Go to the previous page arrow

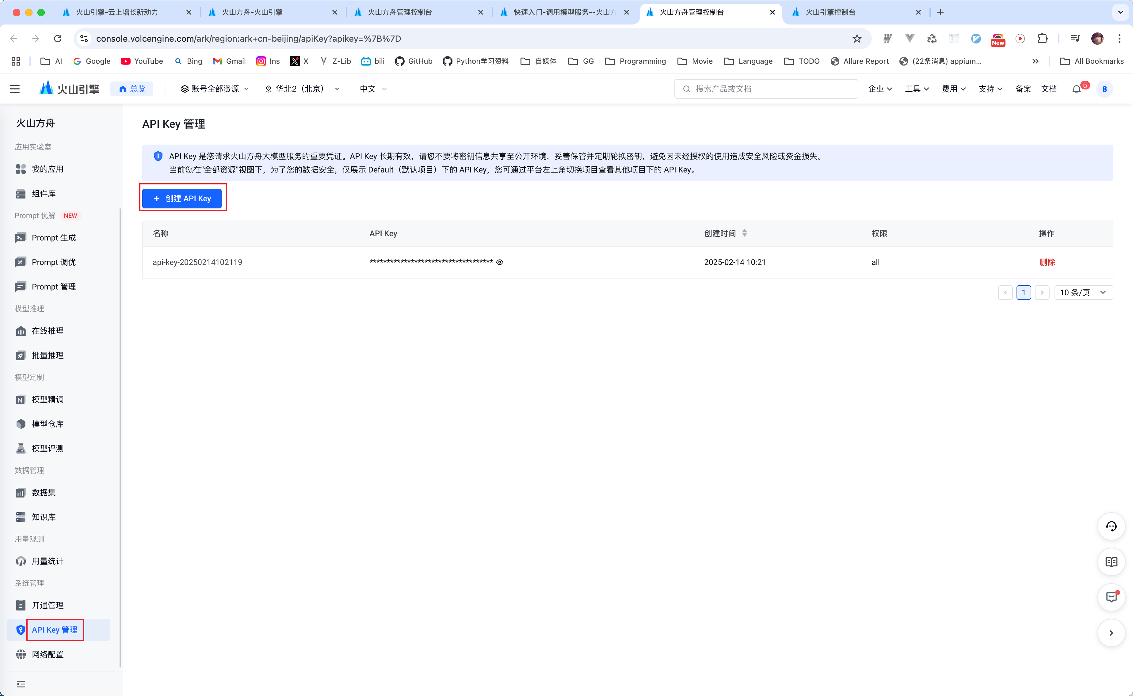[1005, 292]
